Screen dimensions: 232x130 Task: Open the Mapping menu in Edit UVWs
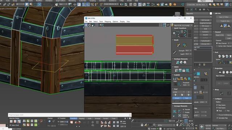coord(108,22)
